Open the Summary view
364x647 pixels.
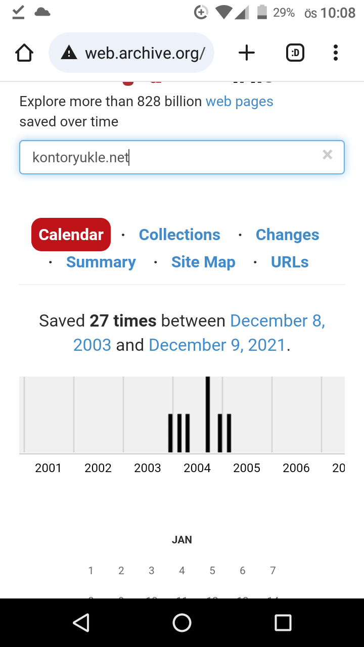tap(101, 262)
